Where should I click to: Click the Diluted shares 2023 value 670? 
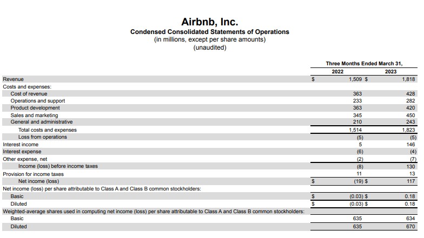410,227
